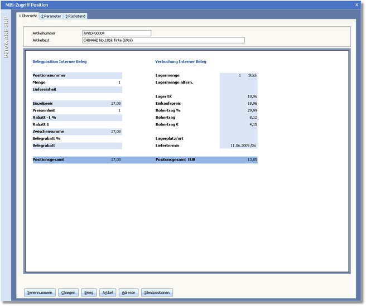Click the Positonsgesamt EUR value 13,85
This screenshot has height=306, width=366.
tap(252, 159)
